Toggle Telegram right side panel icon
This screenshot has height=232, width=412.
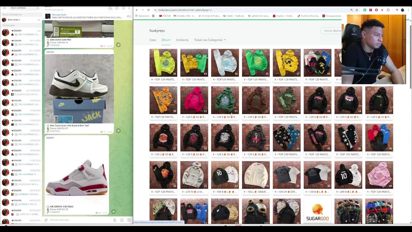click(x=123, y=8)
